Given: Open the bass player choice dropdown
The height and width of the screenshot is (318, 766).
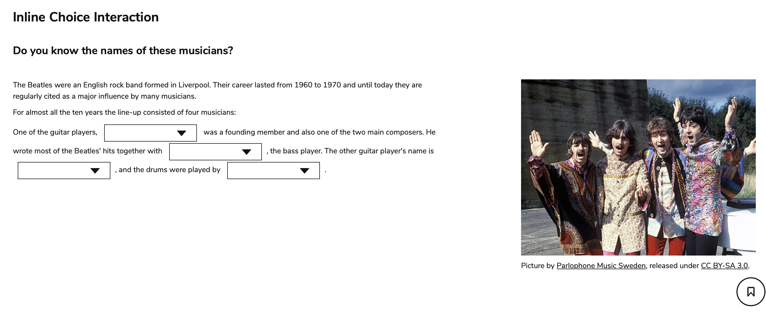Looking at the screenshot, I should (215, 152).
